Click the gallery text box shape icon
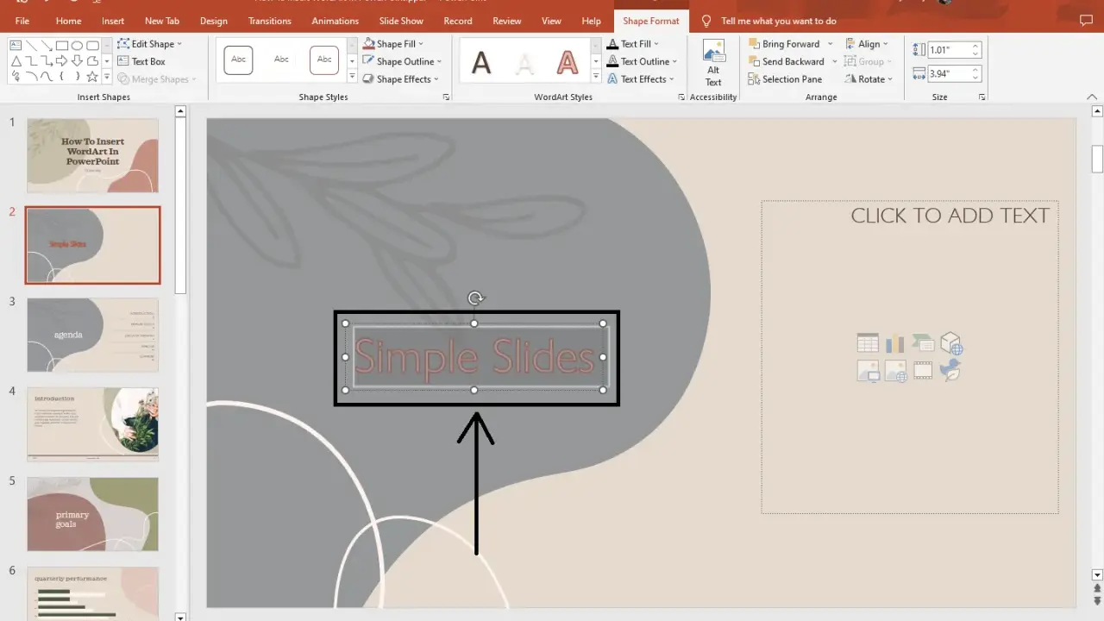1104x621 pixels. [x=16, y=45]
